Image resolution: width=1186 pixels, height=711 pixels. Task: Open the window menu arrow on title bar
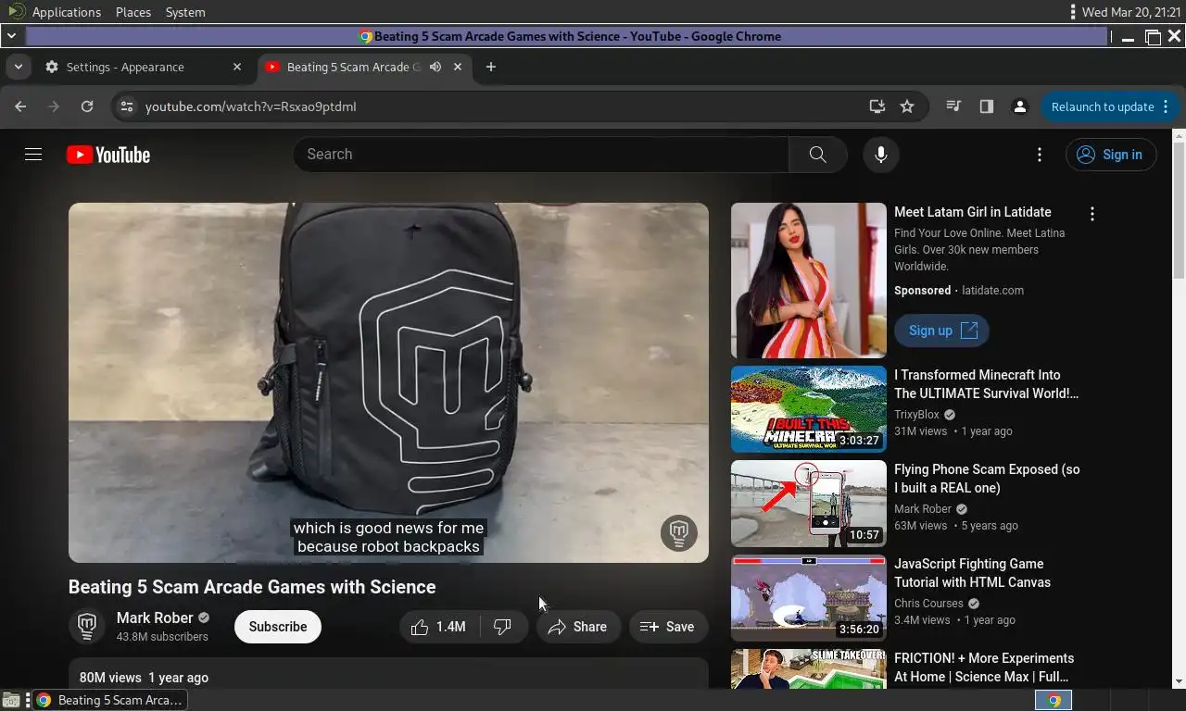point(11,36)
